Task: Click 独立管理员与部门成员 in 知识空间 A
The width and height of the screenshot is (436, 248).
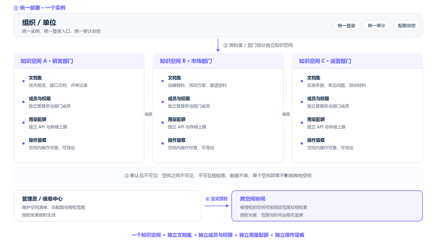Action: coord(50,106)
